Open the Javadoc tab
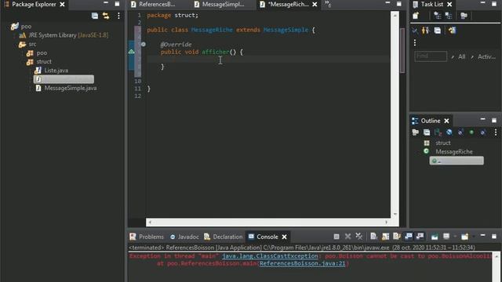 [x=184, y=237]
